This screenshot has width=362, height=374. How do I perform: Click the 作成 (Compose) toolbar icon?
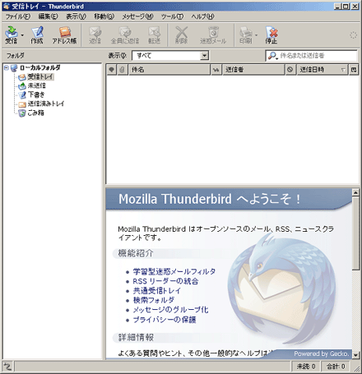click(37, 35)
